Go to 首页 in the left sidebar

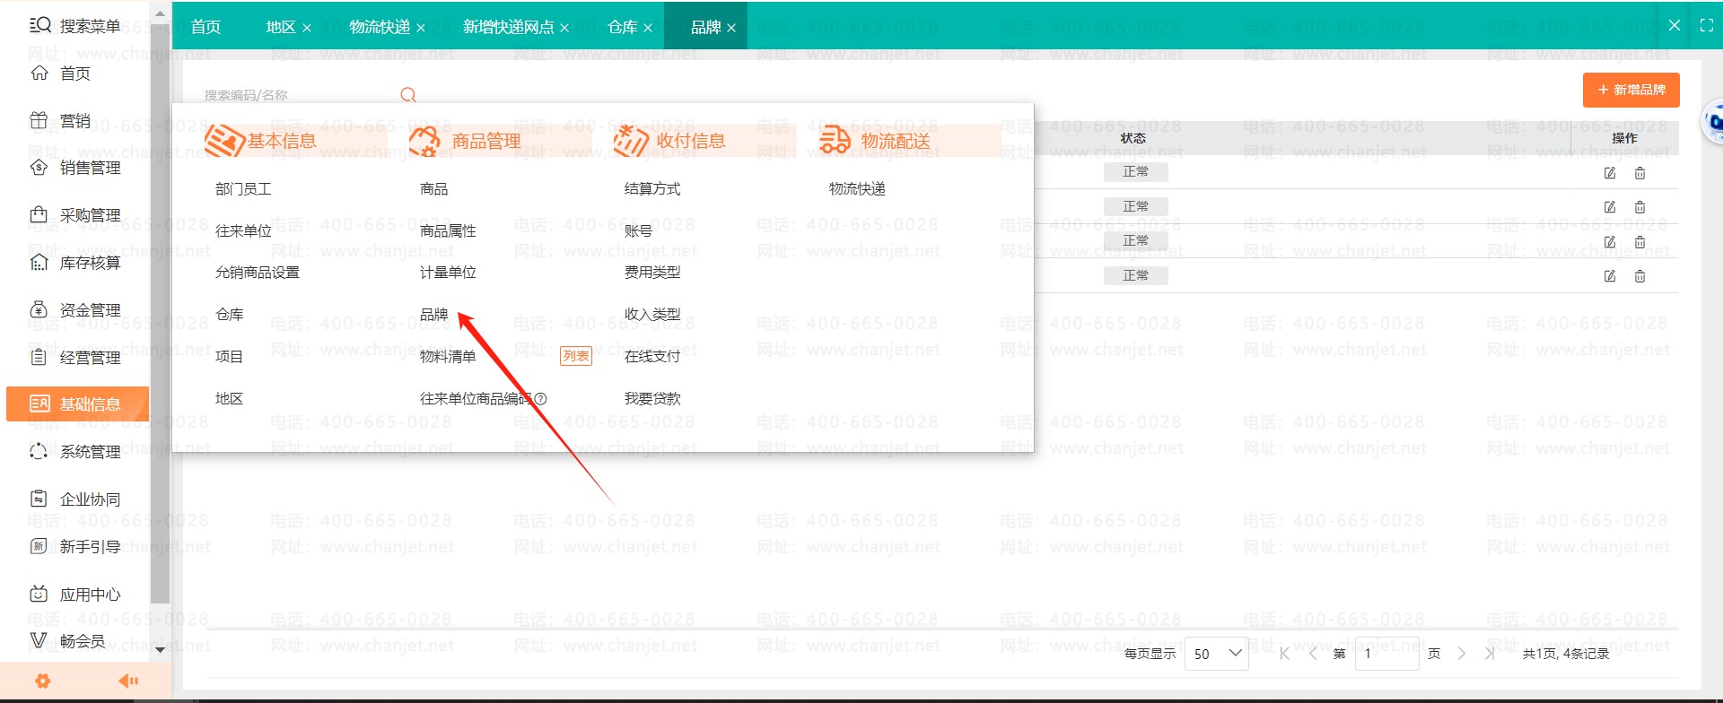61,74
